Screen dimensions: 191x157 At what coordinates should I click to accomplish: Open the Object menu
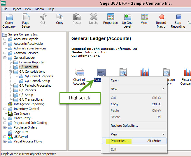pos(16,9)
